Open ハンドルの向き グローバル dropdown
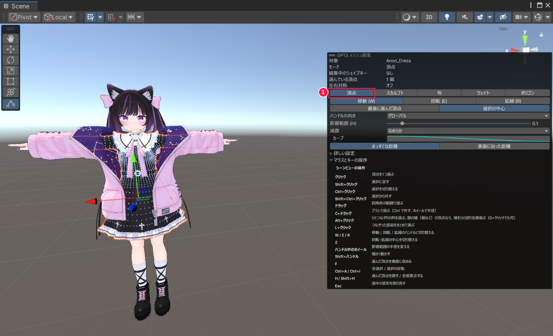The image size is (553, 336). 468,116
